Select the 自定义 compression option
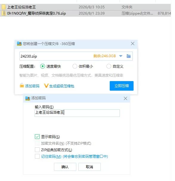175x181 pixels. 109,66
